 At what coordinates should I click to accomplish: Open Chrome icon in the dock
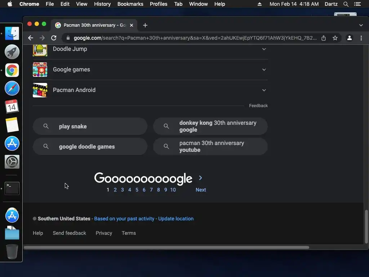pyautogui.click(x=12, y=70)
